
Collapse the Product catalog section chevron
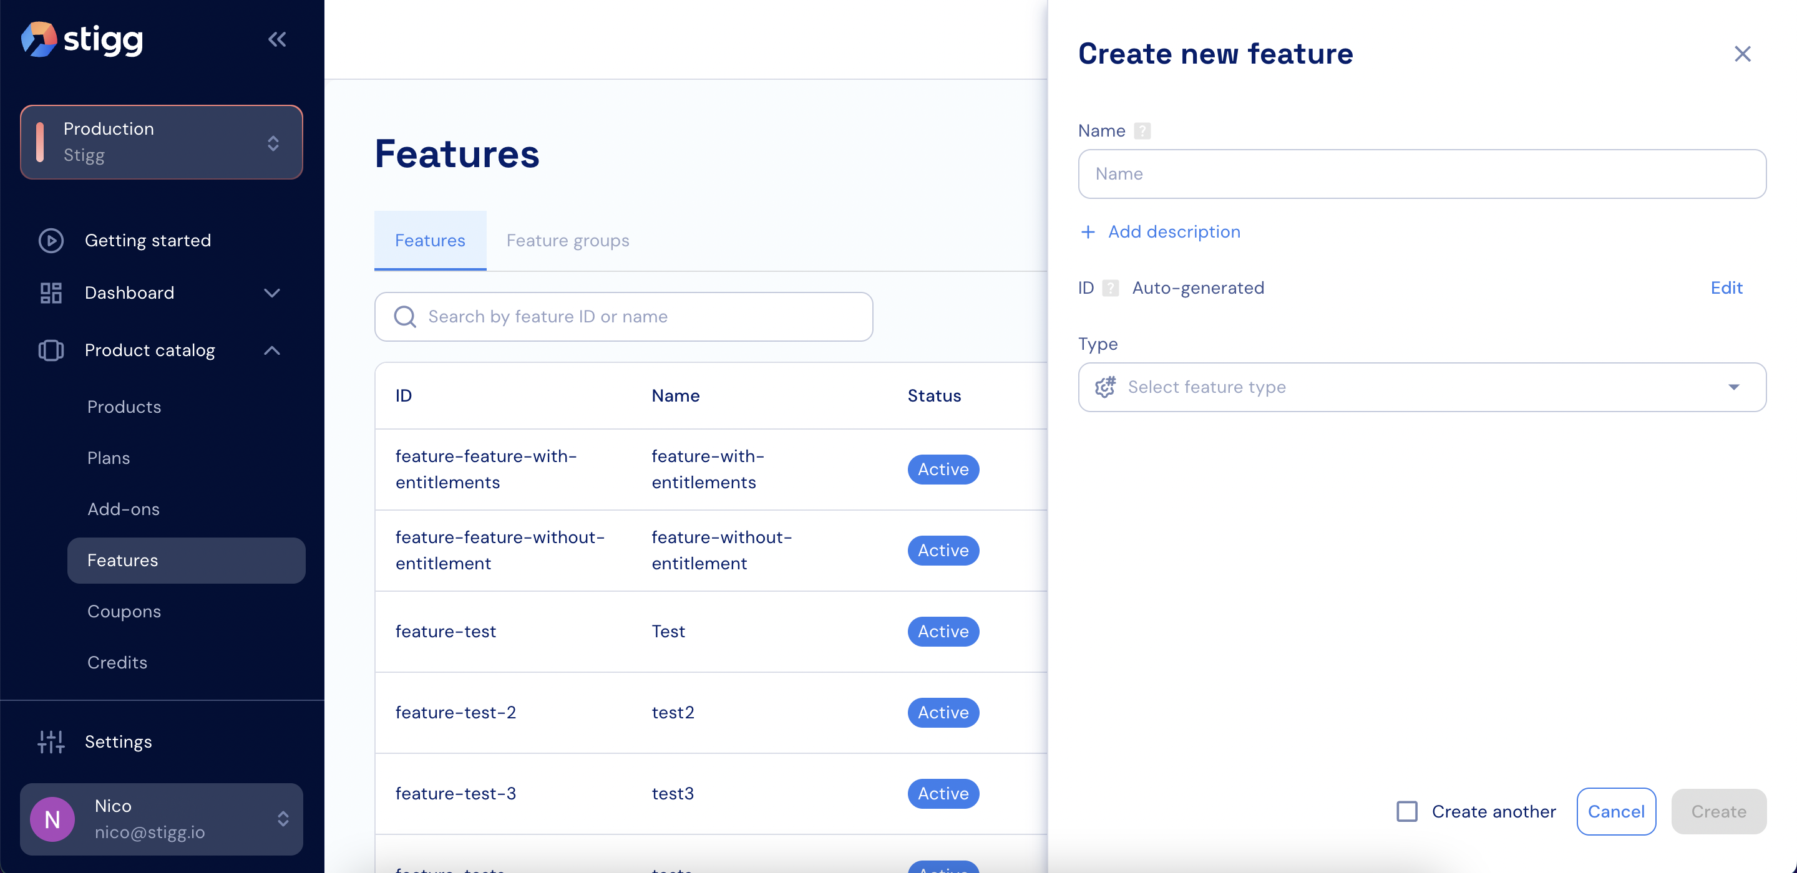tap(272, 350)
